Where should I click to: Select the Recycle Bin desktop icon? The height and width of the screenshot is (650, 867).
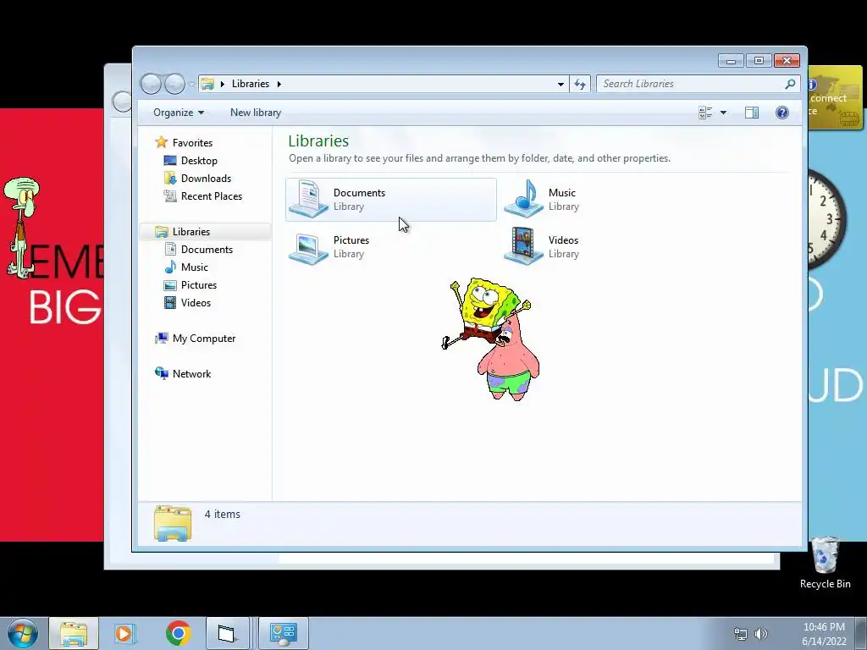click(825, 564)
